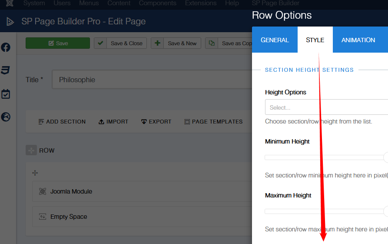The height and width of the screenshot is (244, 388).
Task: Click the Minimum Height slider track
Action: [324, 157]
